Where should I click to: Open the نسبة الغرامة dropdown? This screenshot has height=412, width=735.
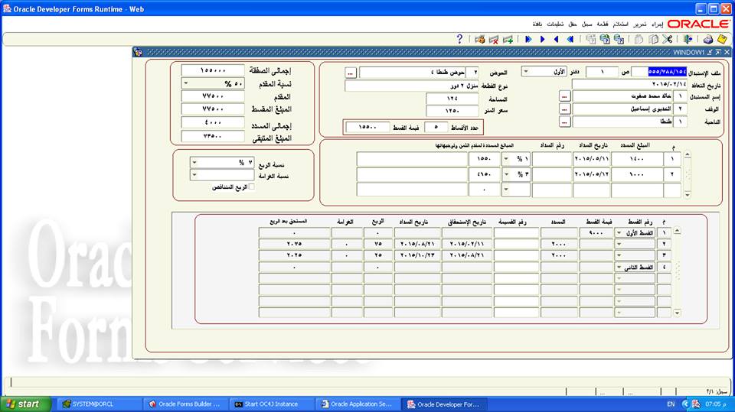(x=194, y=175)
